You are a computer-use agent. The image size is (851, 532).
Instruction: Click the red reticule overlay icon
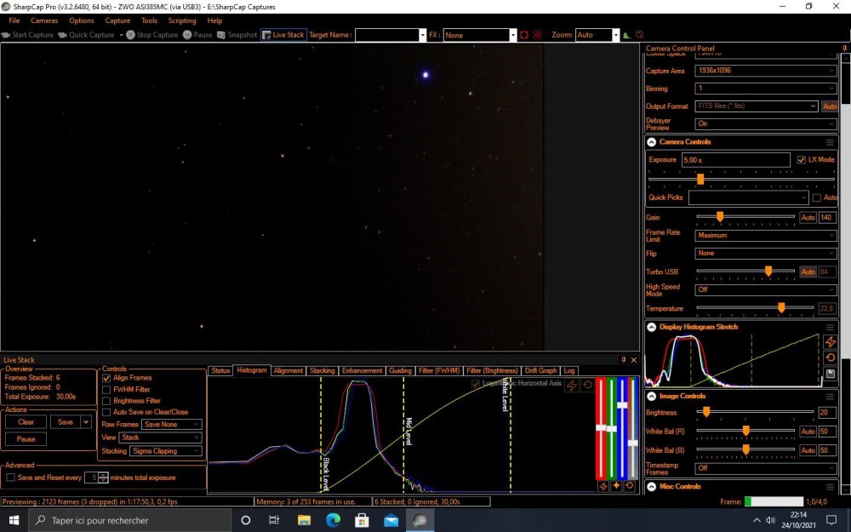point(537,35)
